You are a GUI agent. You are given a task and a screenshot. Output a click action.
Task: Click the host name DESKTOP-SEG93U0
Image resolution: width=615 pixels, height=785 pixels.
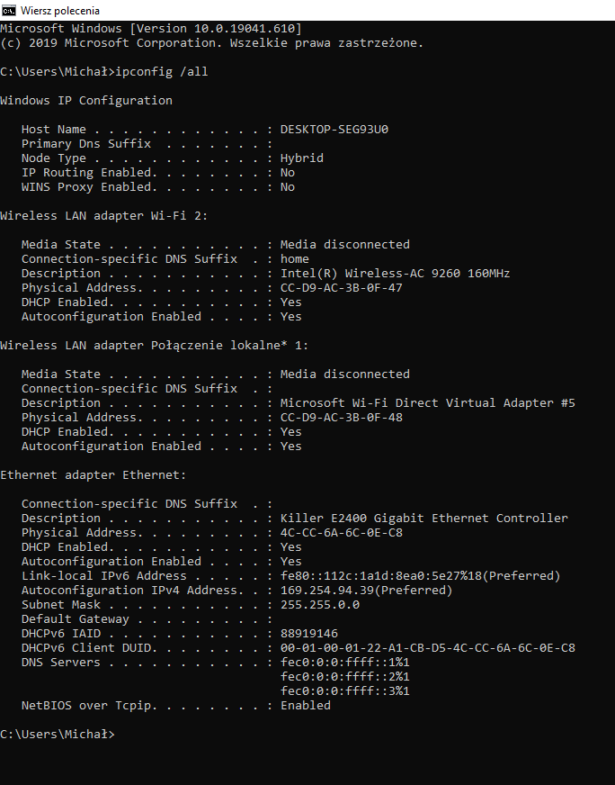click(334, 129)
